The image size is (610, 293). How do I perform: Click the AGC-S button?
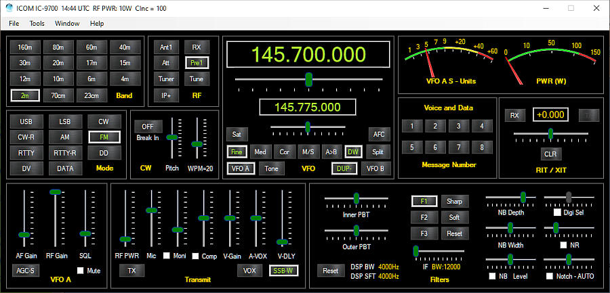coord(24,271)
